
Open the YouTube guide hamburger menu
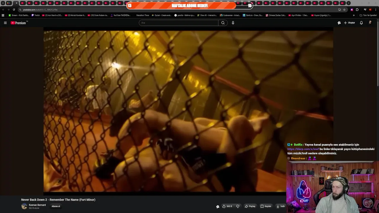[x=5, y=23]
